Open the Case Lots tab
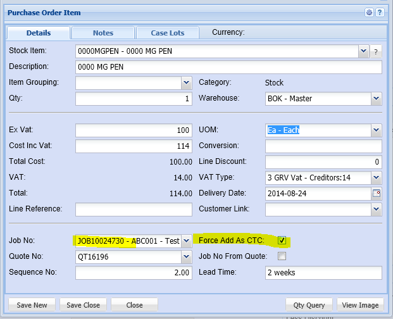 coord(167,33)
